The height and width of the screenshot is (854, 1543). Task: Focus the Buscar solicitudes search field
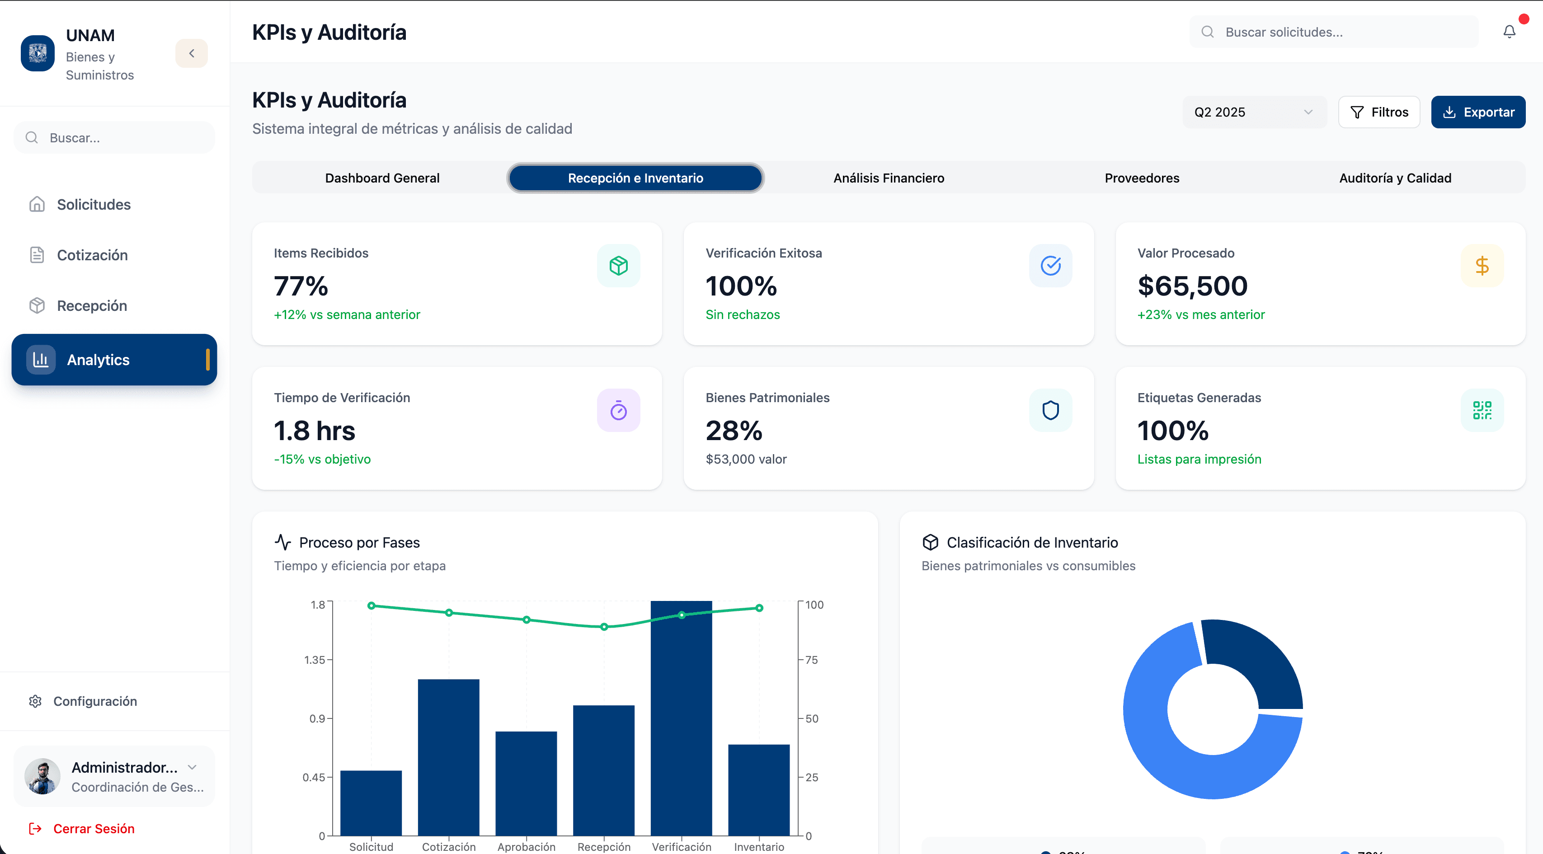(1333, 32)
